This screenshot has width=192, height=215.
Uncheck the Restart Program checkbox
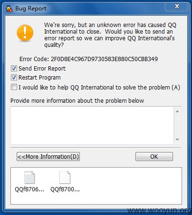coord(14,78)
